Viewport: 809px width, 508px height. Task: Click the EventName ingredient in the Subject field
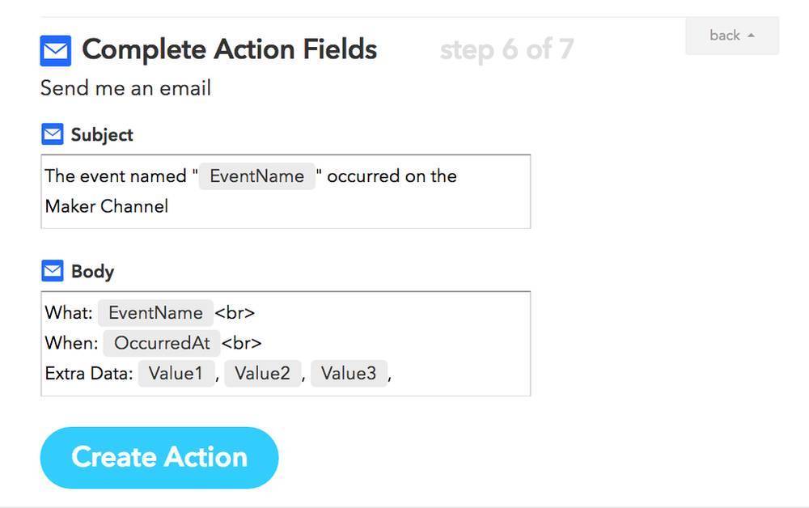pyautogui.click(x=257, y=176)
